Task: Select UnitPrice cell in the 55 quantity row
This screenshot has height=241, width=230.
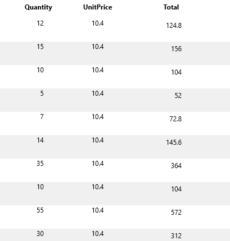Action: coord(98,210)
